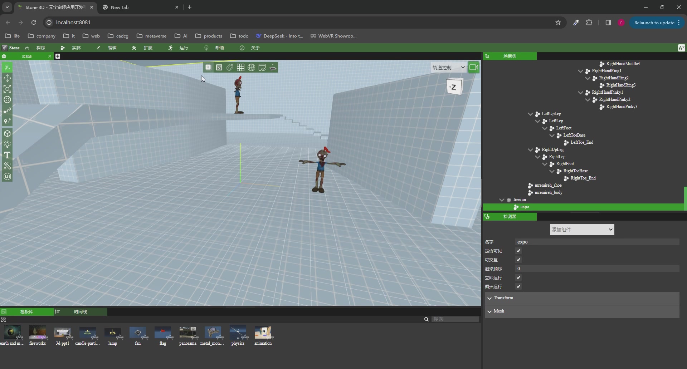Open the 轨道控制 control dropdown

pyautogui.click(x=448, y=68)
